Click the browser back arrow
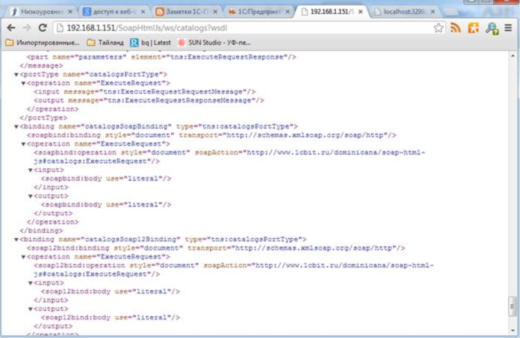Viewport: 520px width, 338px height. click(x=11, y=28)
